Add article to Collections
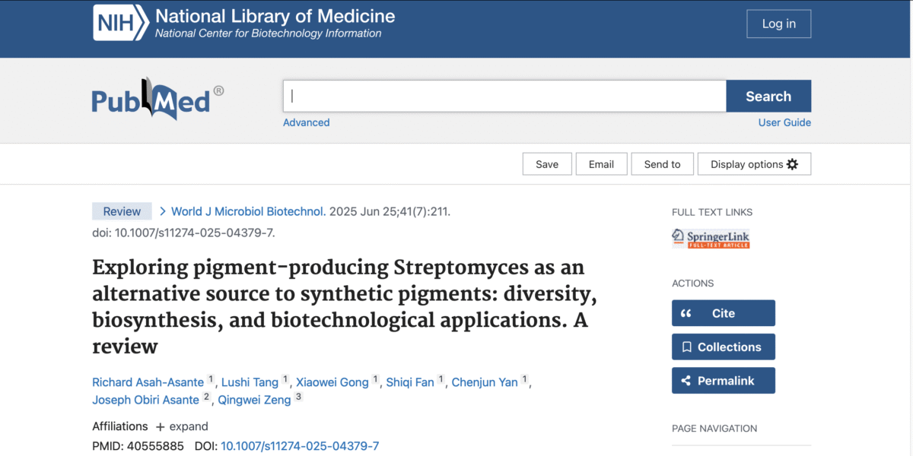Image resolution: width=913 pixels, height=456 pixels. [x=723, y=347]
